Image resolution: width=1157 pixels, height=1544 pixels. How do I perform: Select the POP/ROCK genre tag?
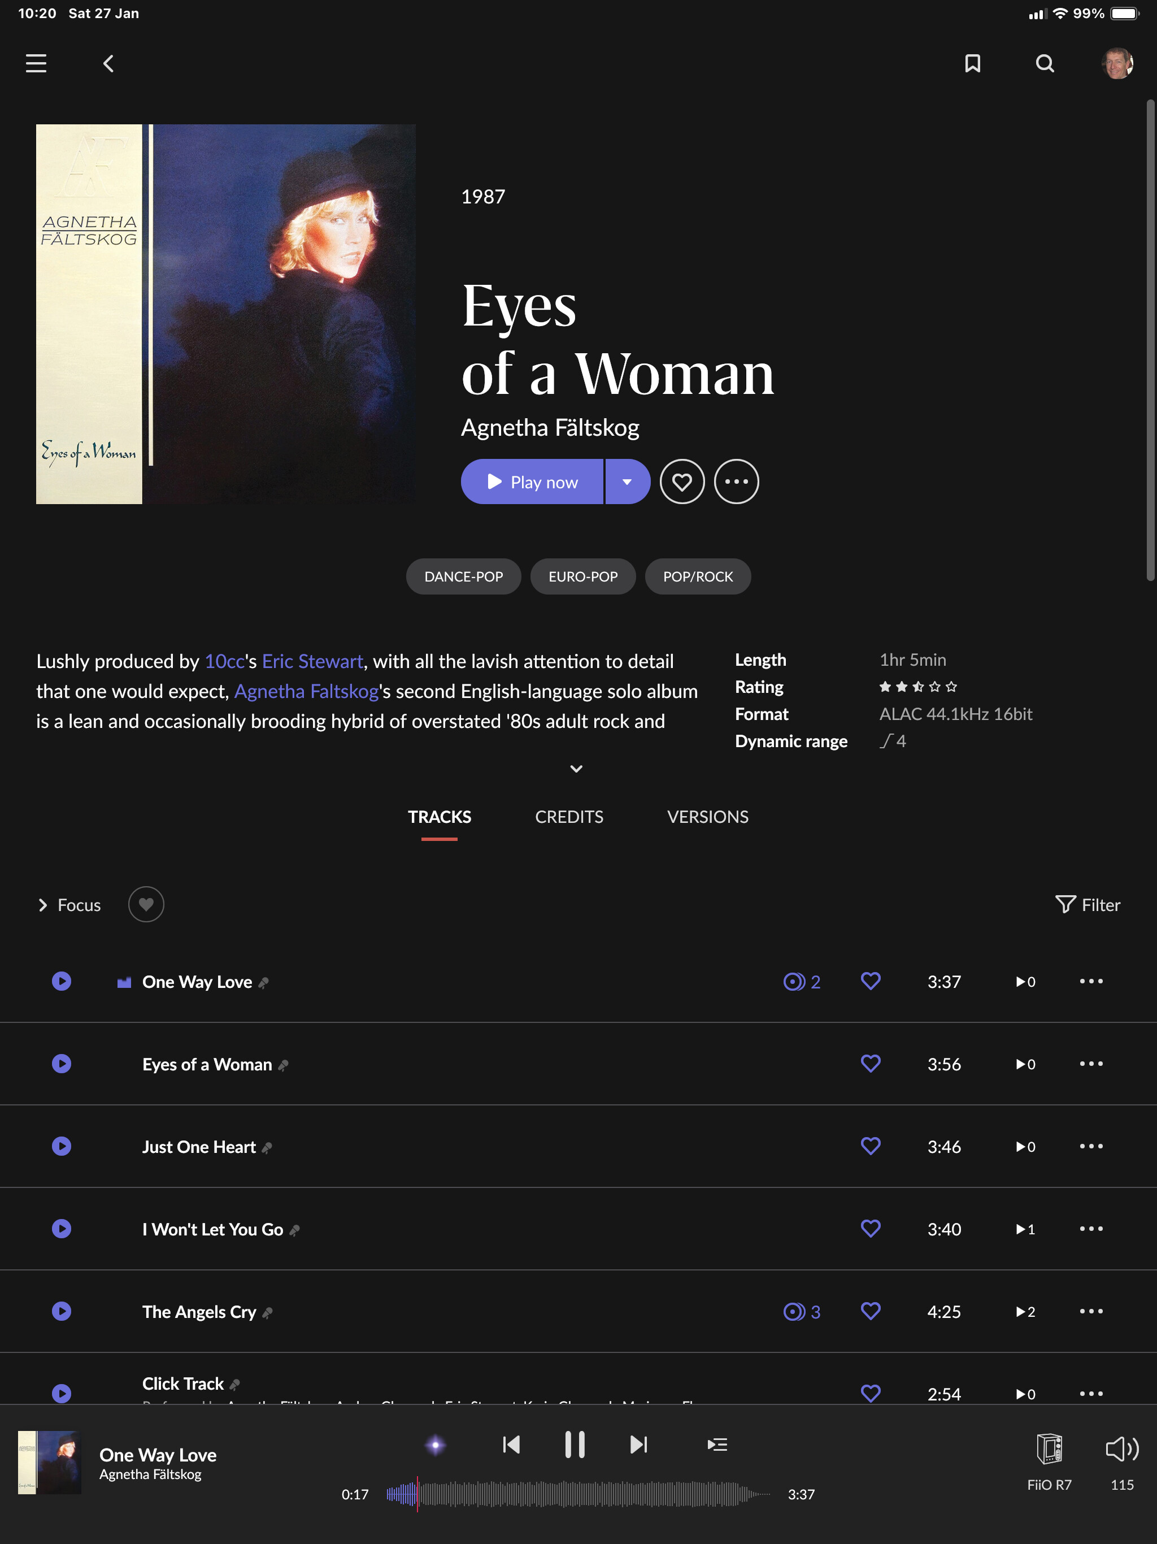point(698,576)
